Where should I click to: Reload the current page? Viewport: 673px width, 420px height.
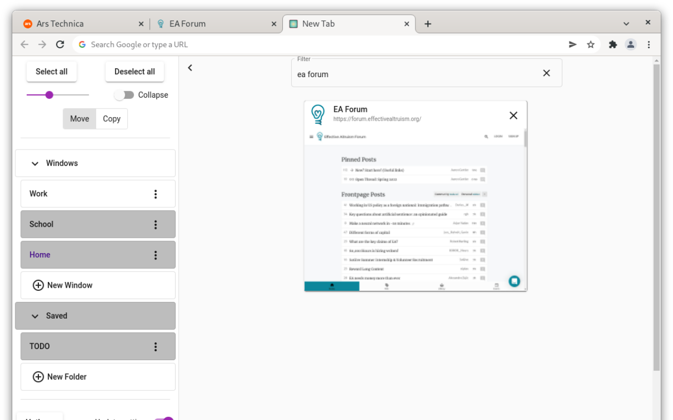point(60,45)
